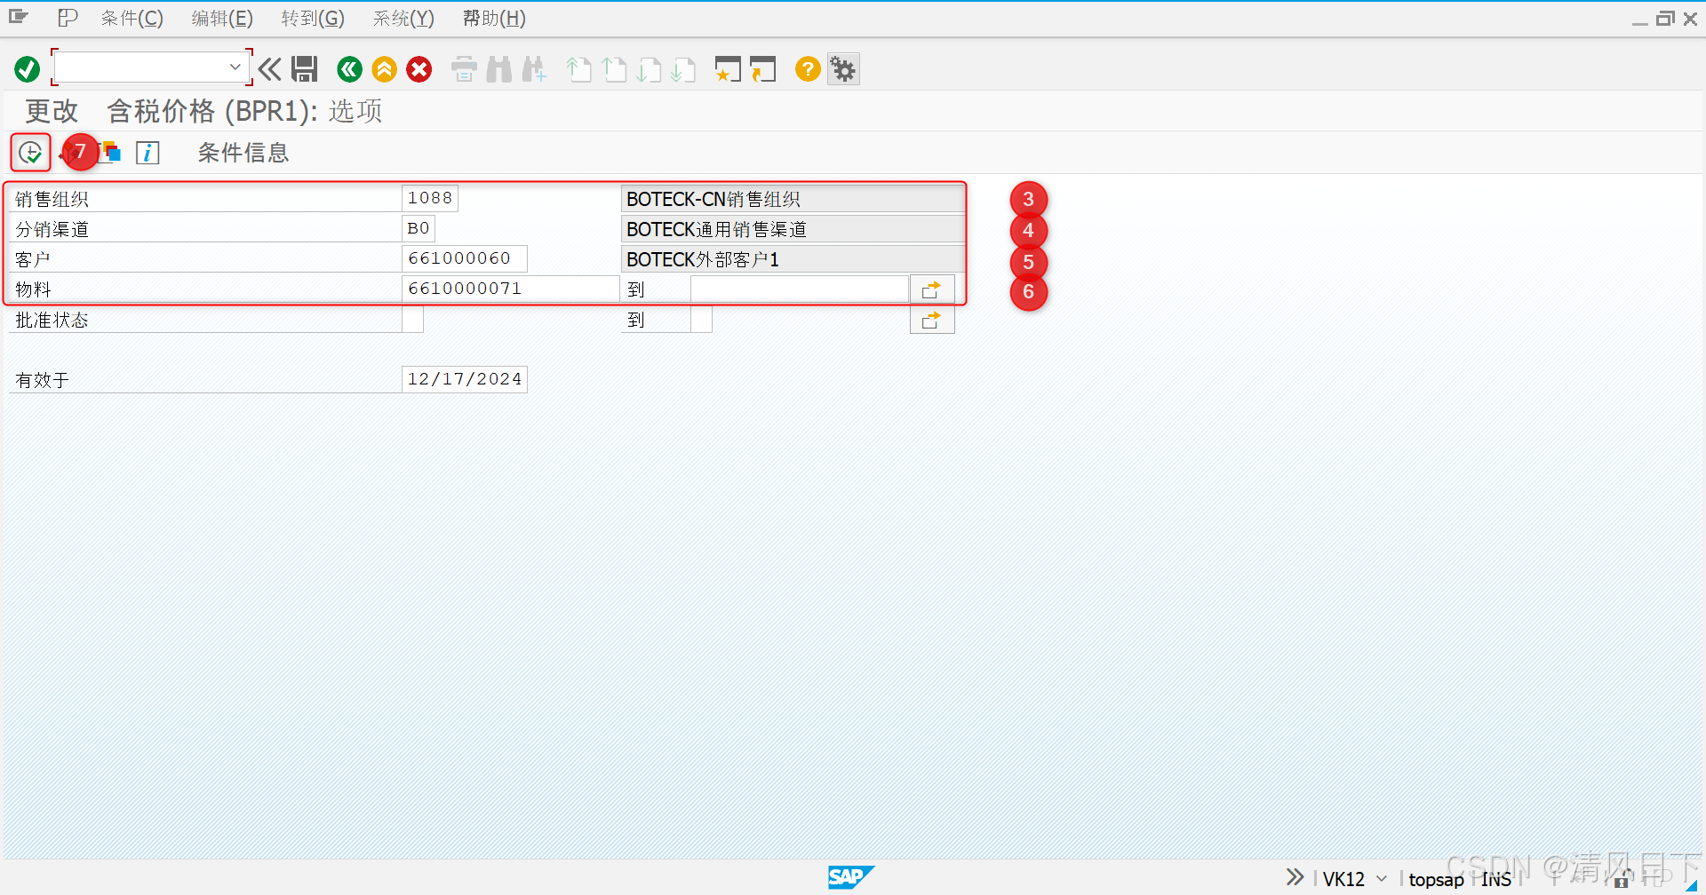Click the 物料 field with 6610000071
Viewport: 1706px width, 895px height.
pyautogui.click(x=511, y=289)
